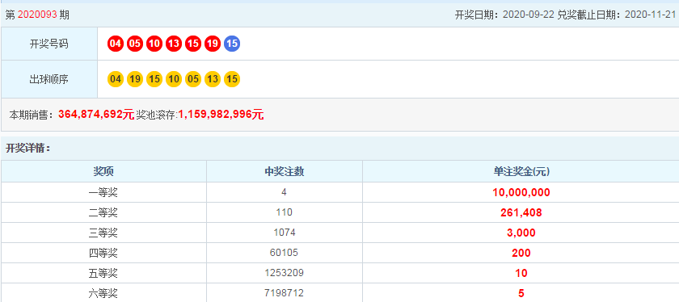Select the 五等奖 row label

(x=103, y=273)
